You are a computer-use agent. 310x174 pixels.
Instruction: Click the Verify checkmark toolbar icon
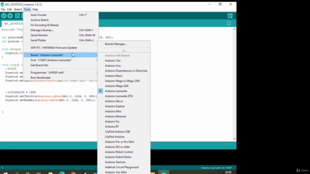(x=4, y=16)
